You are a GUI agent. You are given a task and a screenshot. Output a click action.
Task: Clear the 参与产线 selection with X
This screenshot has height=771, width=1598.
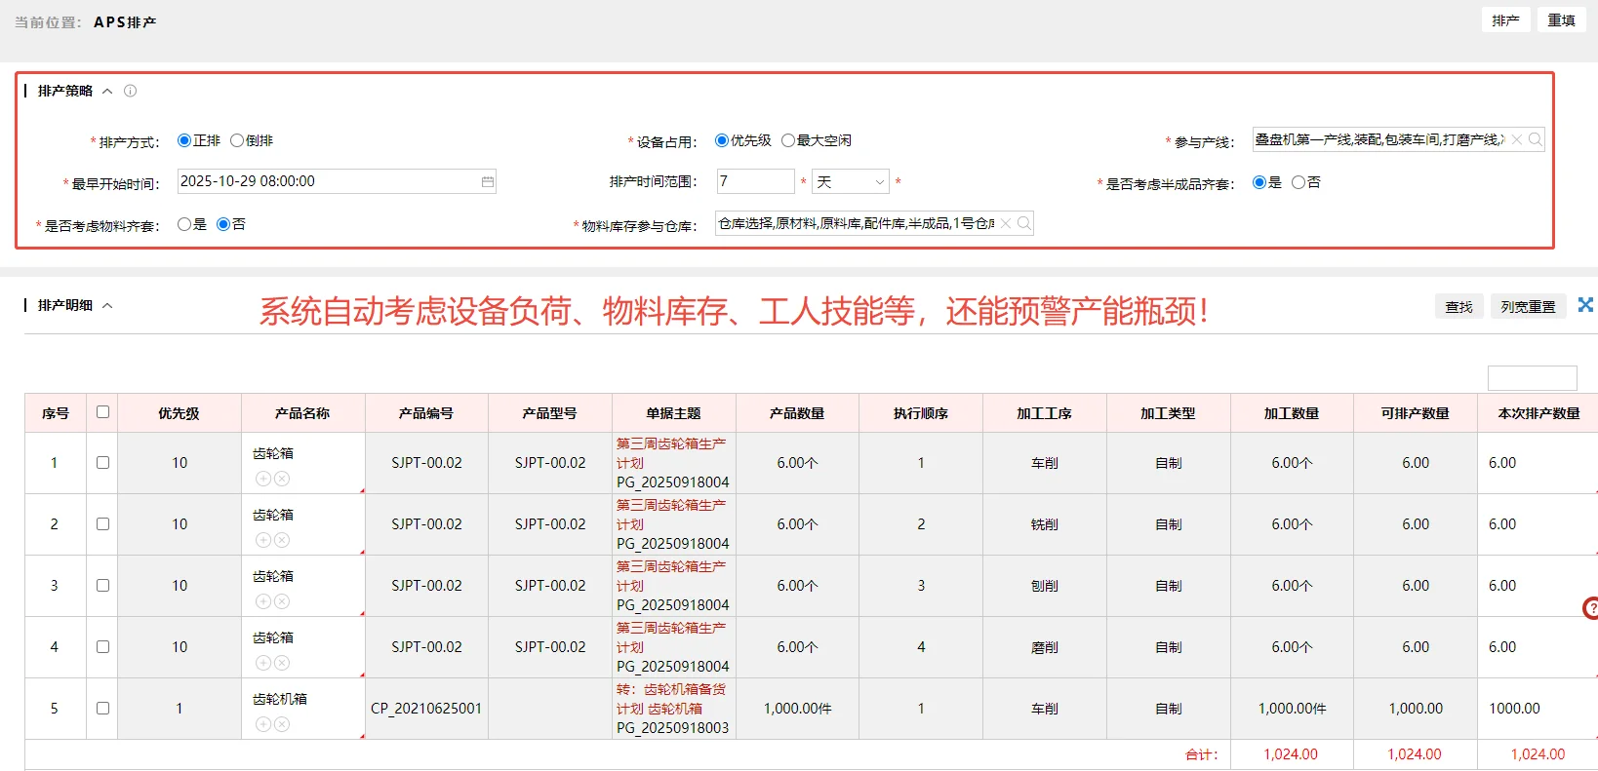click(1517, 139)
